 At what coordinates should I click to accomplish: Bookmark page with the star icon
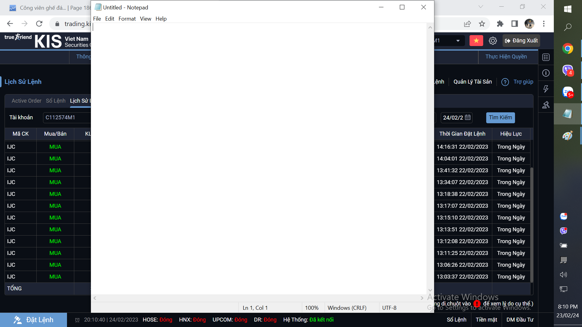coord(482,24)
